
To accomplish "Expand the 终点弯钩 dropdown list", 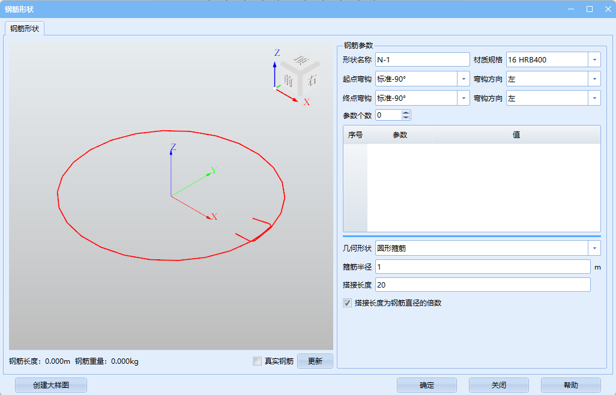I will 463,98.
